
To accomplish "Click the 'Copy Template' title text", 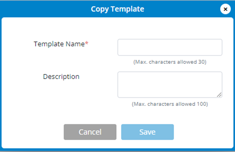I will click(117, 9).
